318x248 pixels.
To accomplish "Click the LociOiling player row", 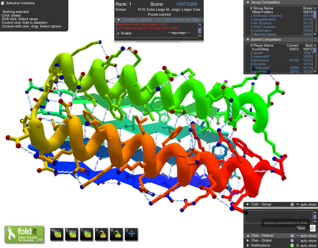I will (x=281, y=49).
